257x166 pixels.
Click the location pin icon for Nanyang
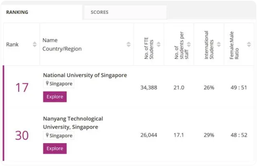click(47, 135)
